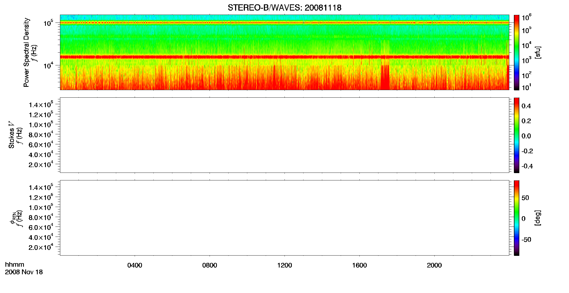Click the [deg] unit label
569x293 pixels.
pyautogui.click(x=538, y=218)
